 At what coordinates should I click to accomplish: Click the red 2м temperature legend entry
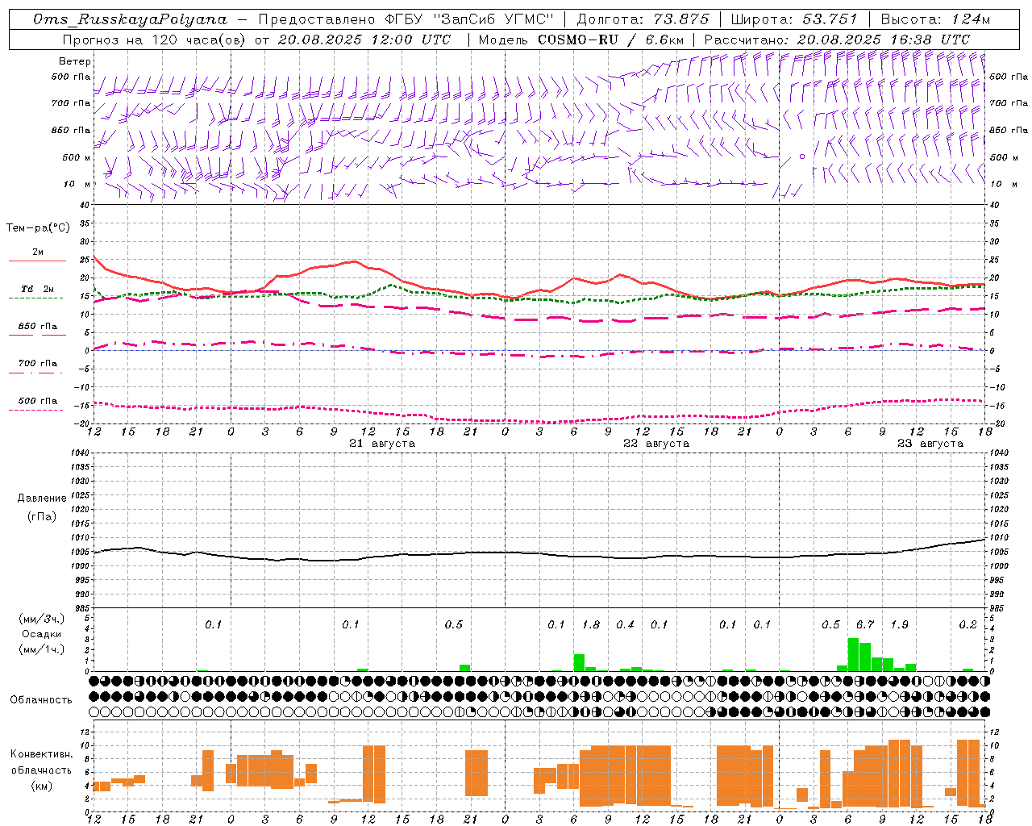tap(38, 255)
